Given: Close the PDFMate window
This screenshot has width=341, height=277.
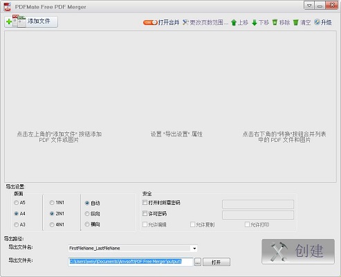Looking at the screenshot, I should 332,6.
